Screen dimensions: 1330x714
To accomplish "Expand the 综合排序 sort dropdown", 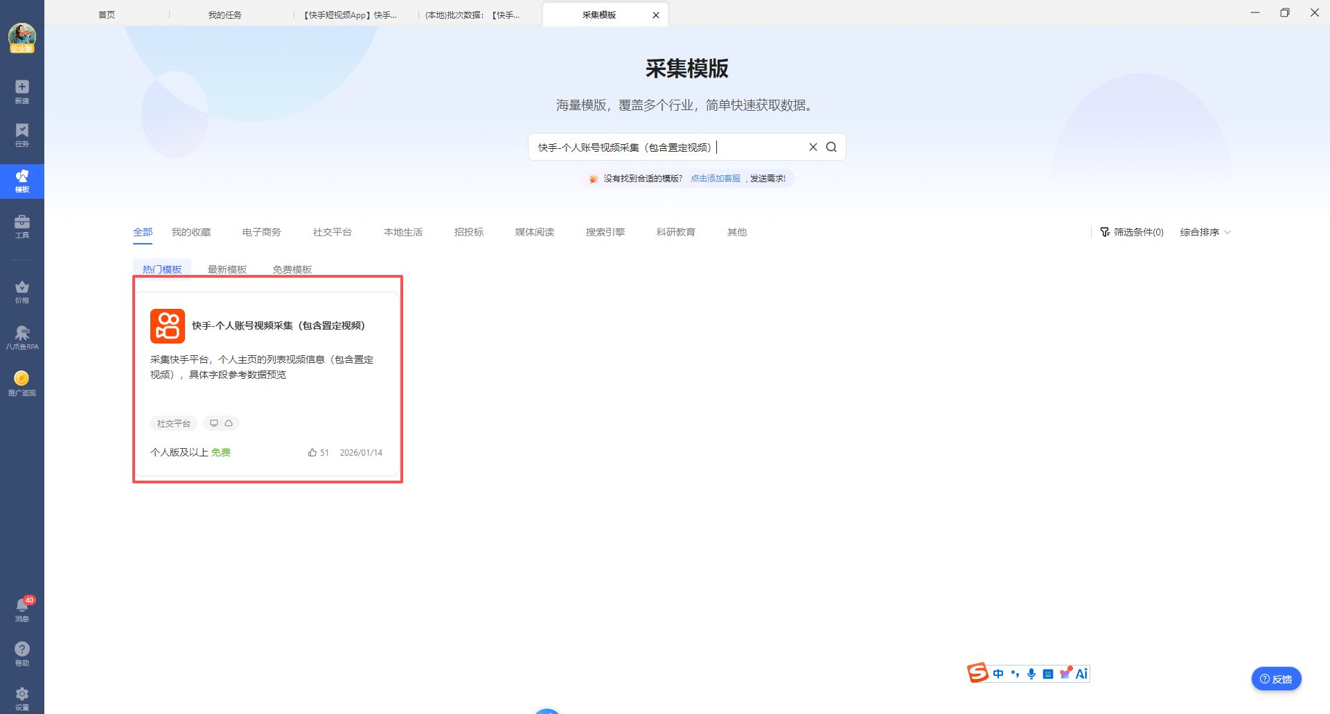I will pyautogui.click(x=1205, y=232).
